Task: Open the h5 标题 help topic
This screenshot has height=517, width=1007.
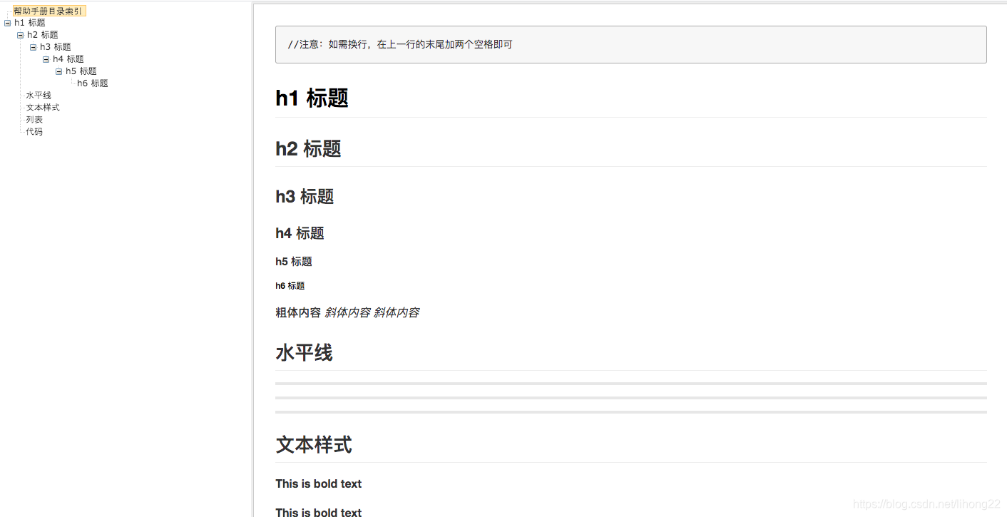Action: (x=82, y=71)
